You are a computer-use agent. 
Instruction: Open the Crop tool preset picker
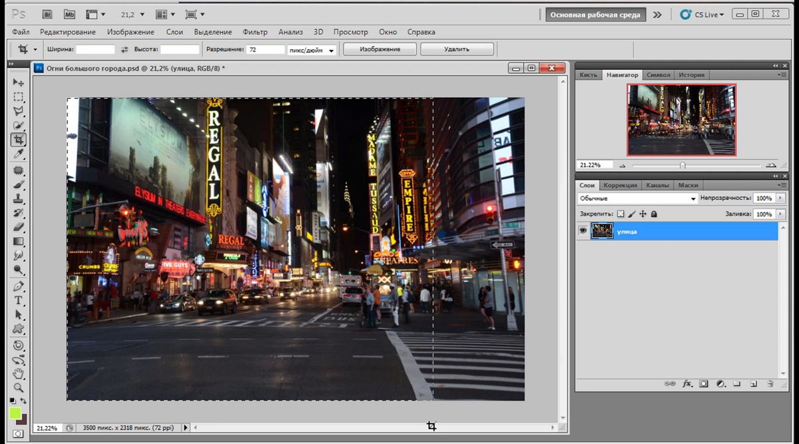pos(35,49)
